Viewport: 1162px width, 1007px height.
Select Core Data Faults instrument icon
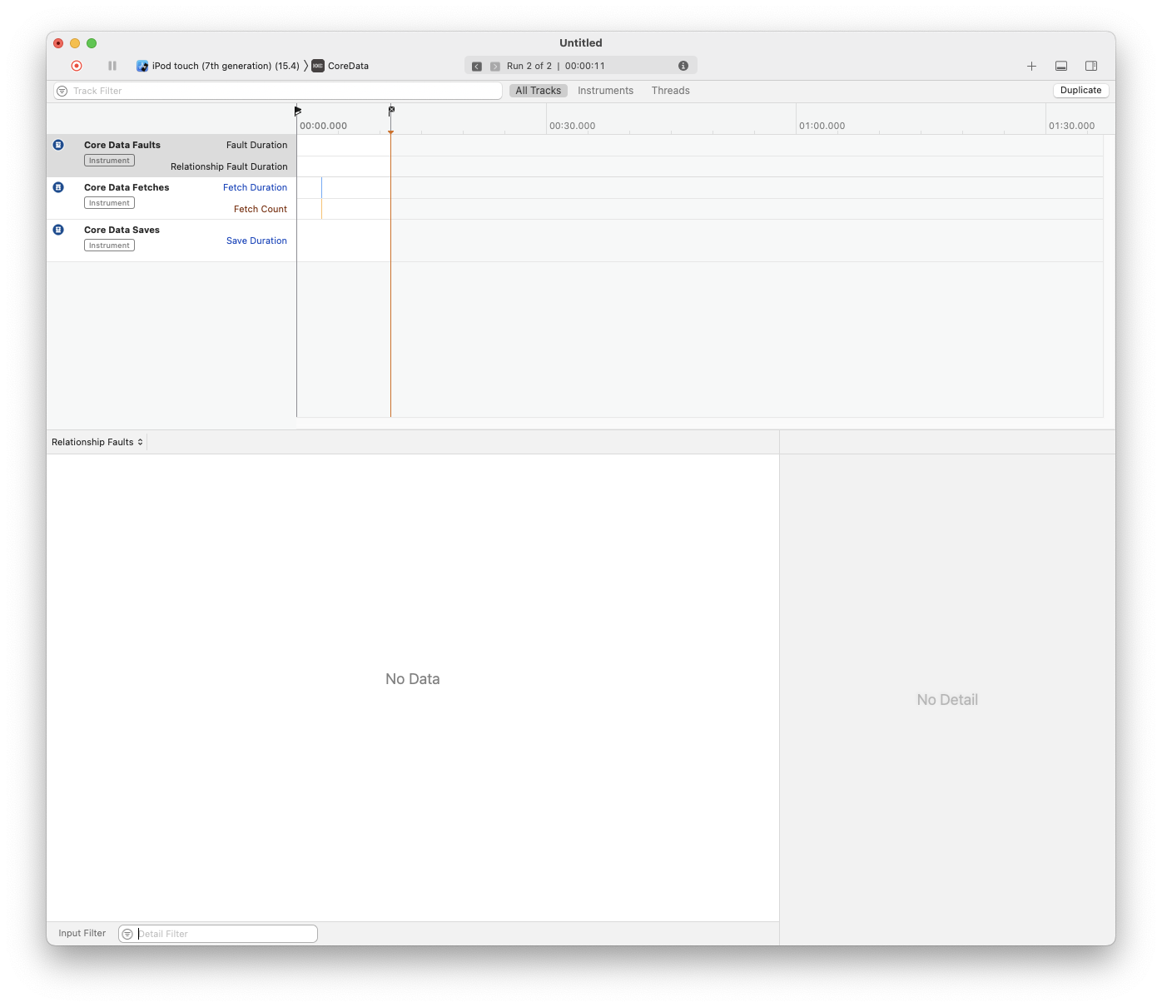click(58, 145)
